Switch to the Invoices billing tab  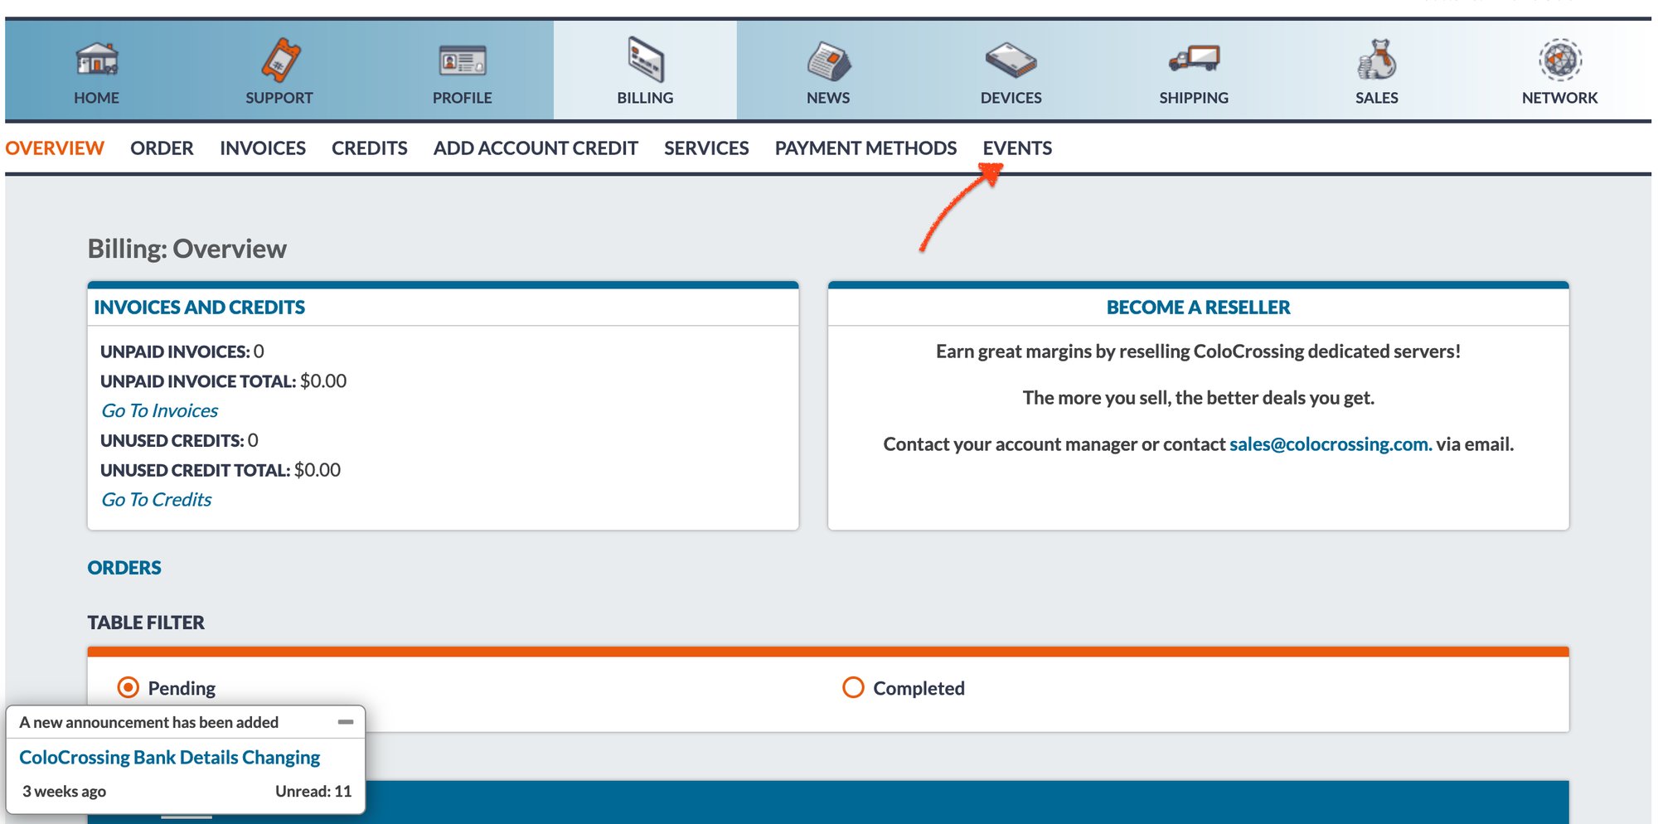tap(263, 148)
